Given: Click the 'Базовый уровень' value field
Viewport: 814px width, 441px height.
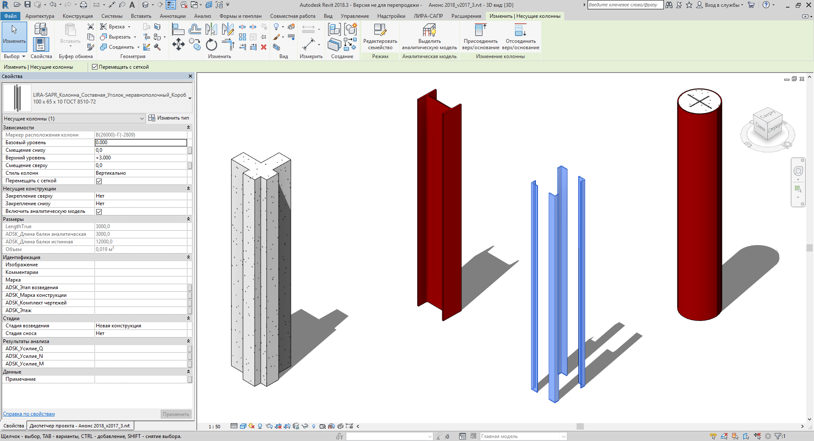Looking at the screenshot, I should 141,142.
